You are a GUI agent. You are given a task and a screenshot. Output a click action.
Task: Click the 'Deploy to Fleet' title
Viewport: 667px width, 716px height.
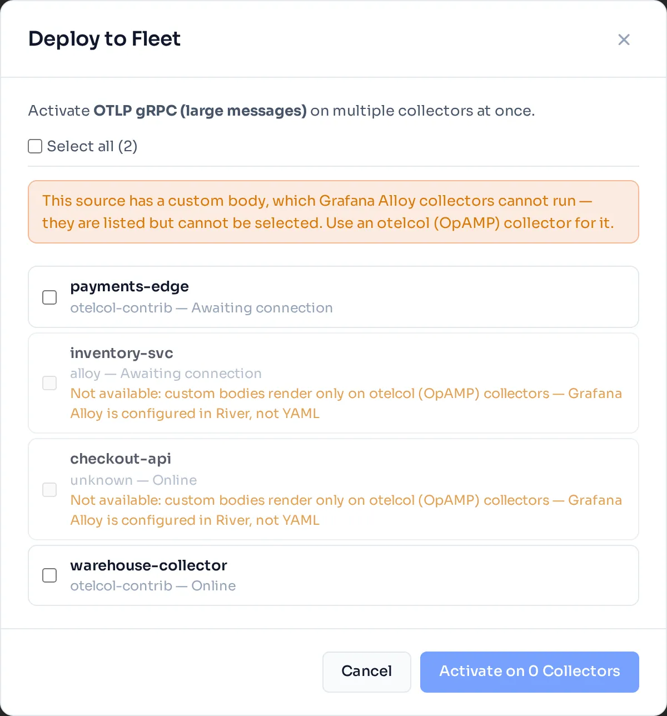[104, 39]
